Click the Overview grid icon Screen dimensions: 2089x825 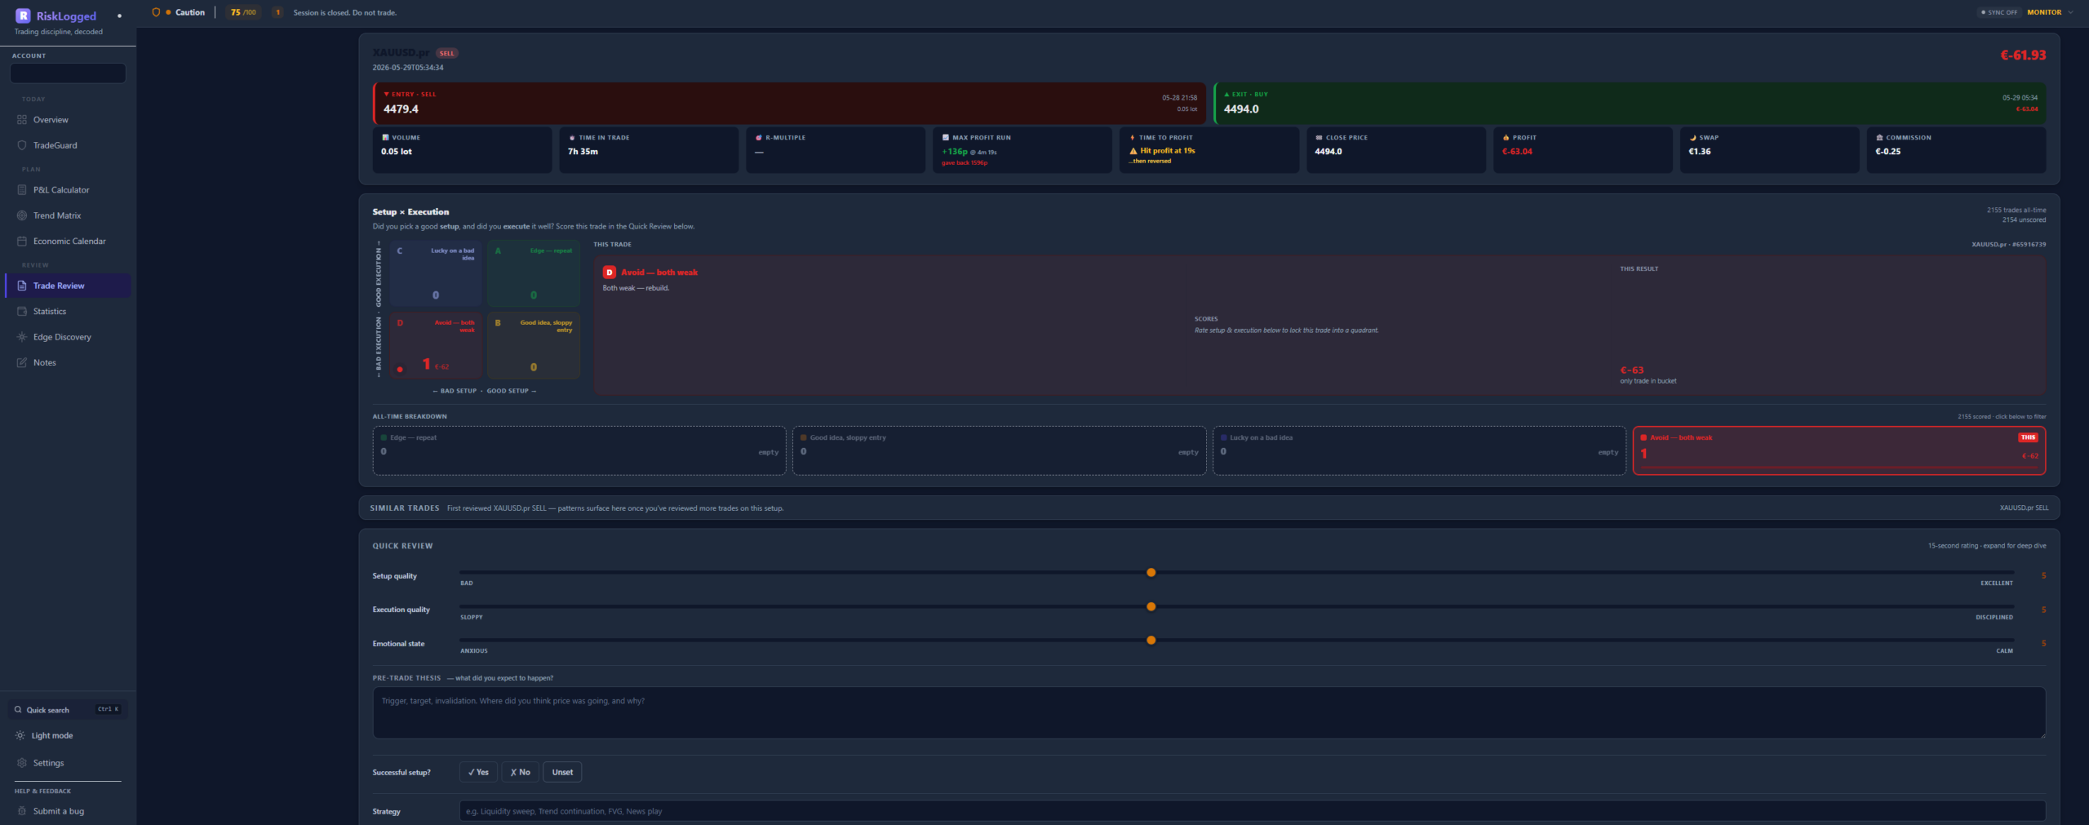coord(22,120)
